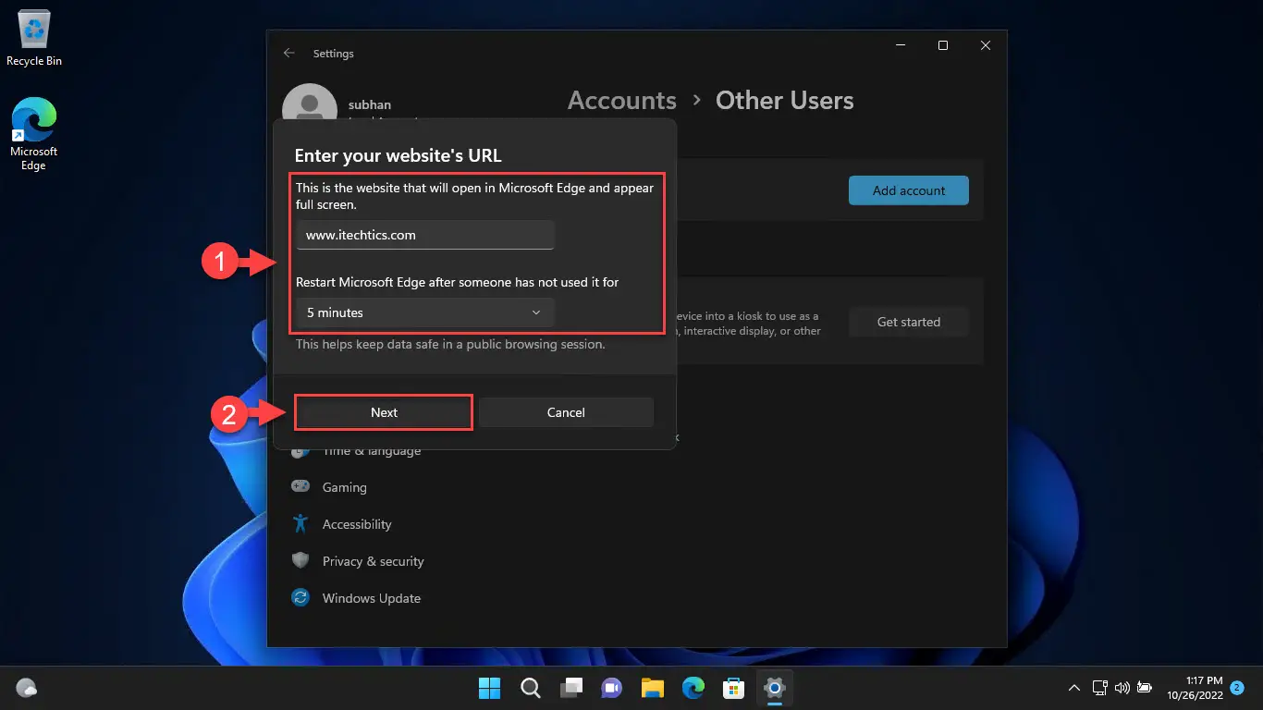Open the Recycle Bin desktop icon
The width and height of the screenshot is (1263, 710).
[34, 39]
